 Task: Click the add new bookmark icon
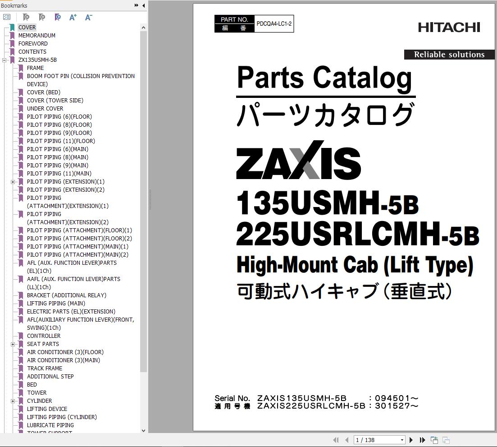pyautogui.click(x=42, y=17)
